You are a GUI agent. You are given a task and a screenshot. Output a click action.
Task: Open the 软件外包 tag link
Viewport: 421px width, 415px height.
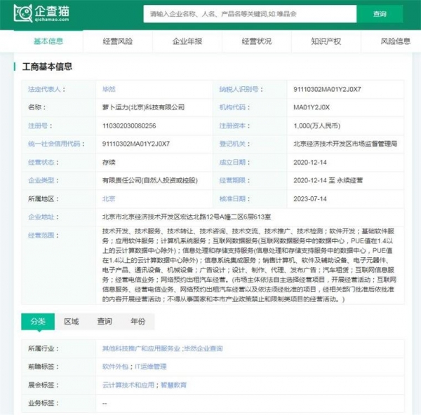[115, 366]
